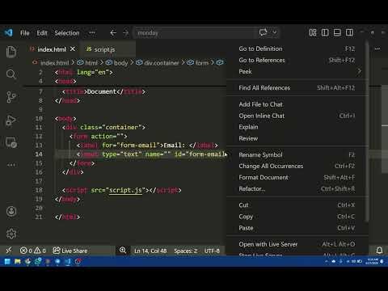Open File Explorer on the taskbar
The width and height of the screenshot is (388, 291).
(18, 261)
